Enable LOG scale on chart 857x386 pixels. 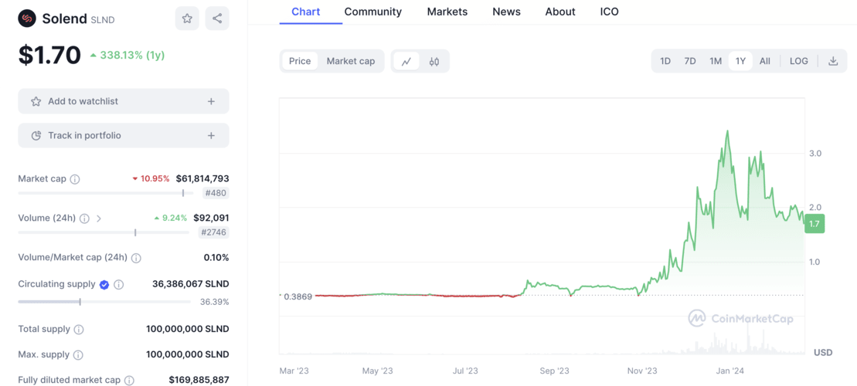[798, 61]
